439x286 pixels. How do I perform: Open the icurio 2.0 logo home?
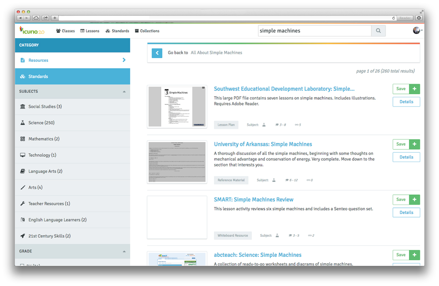point(32,31)
